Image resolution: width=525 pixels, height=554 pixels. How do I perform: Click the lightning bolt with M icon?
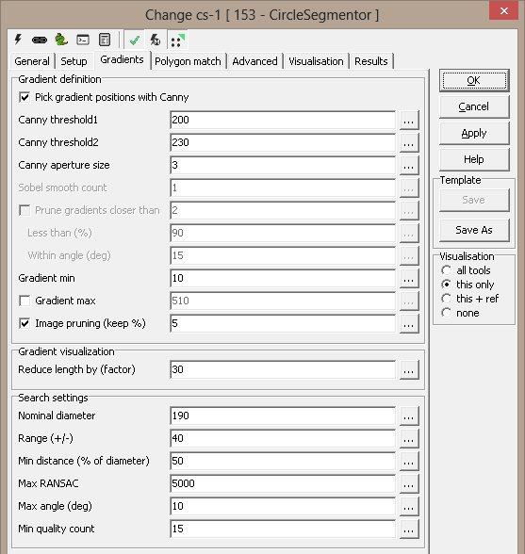pyautogui.click(x=156, y=40)
